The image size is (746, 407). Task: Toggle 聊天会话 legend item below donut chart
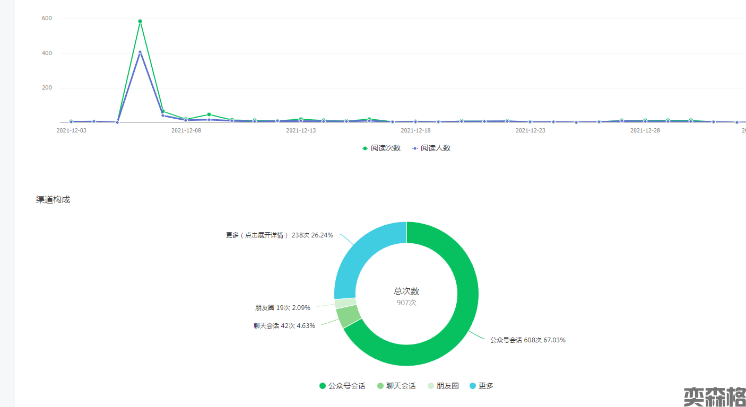396,386
